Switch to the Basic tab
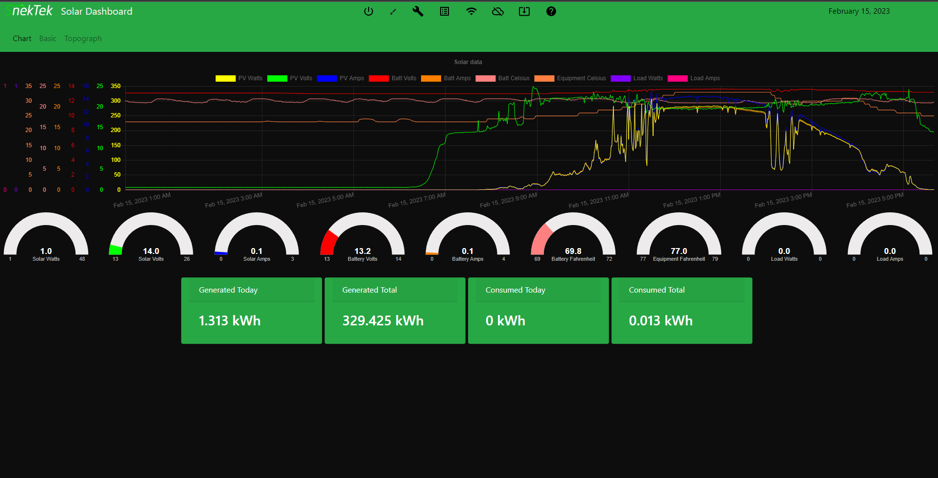 coord(48,39)
